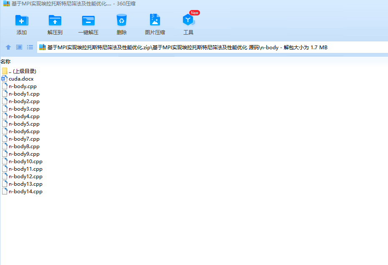
Task: Click the 解压到 (Extract to) icon
Action: [55, 20]
